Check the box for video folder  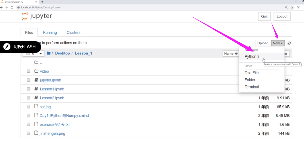click(x=28, y=71)
